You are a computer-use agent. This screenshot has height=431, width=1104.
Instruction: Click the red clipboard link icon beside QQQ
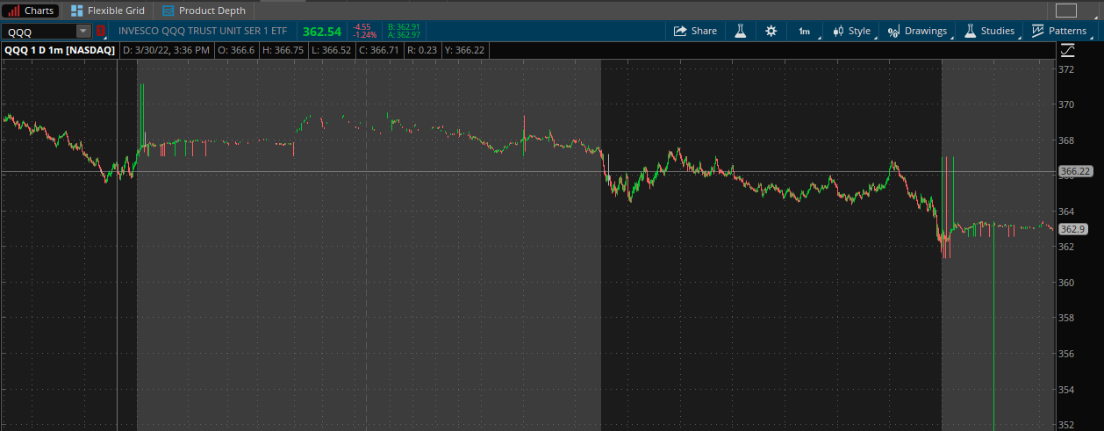click(100, 31)
